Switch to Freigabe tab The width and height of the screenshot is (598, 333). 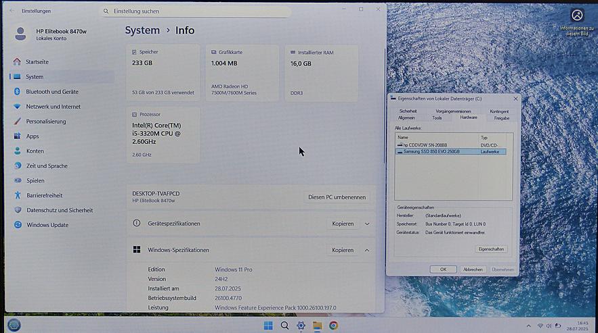(501, 118)
